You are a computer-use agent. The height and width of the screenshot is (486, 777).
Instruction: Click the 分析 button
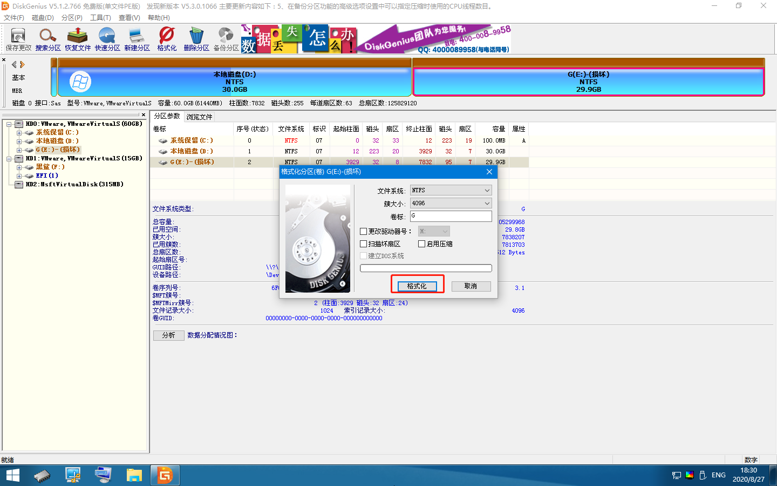(x=169, y=335)
